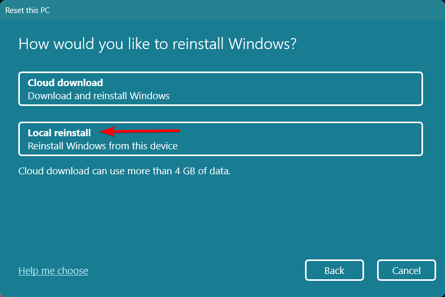Click the red arrow annotation
This screenshot has width=445, height=297.
pos(141,131)
